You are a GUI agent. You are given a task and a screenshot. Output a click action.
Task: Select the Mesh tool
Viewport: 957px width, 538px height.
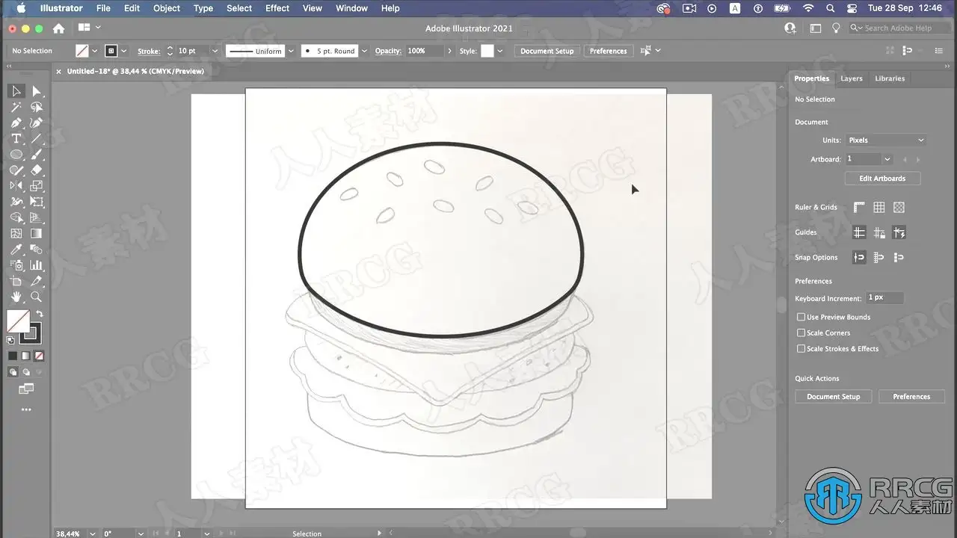point(16,234)
